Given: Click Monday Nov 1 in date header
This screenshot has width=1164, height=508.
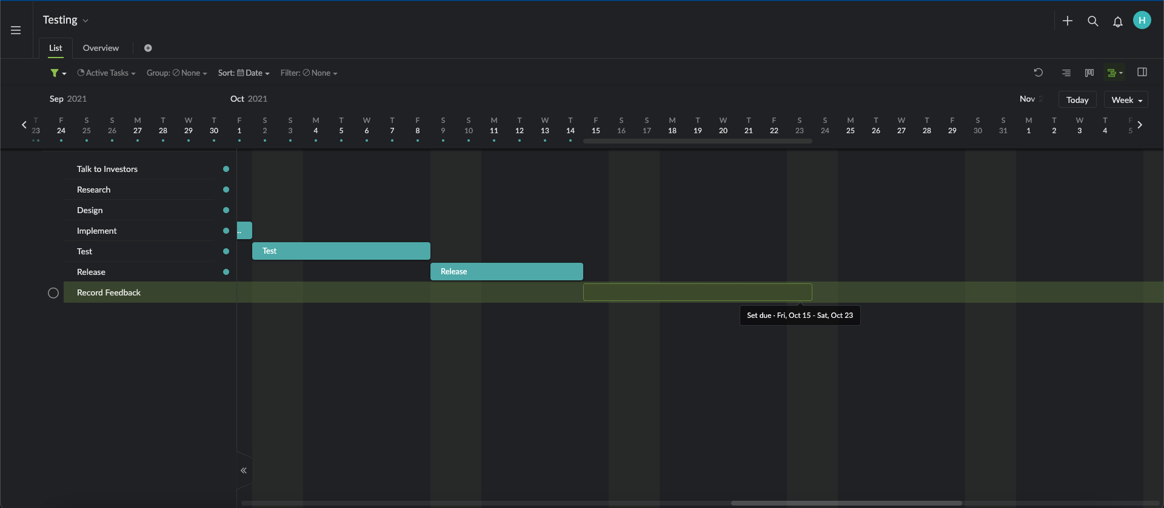Looking at the screenshot, I should coord(1029,125).
